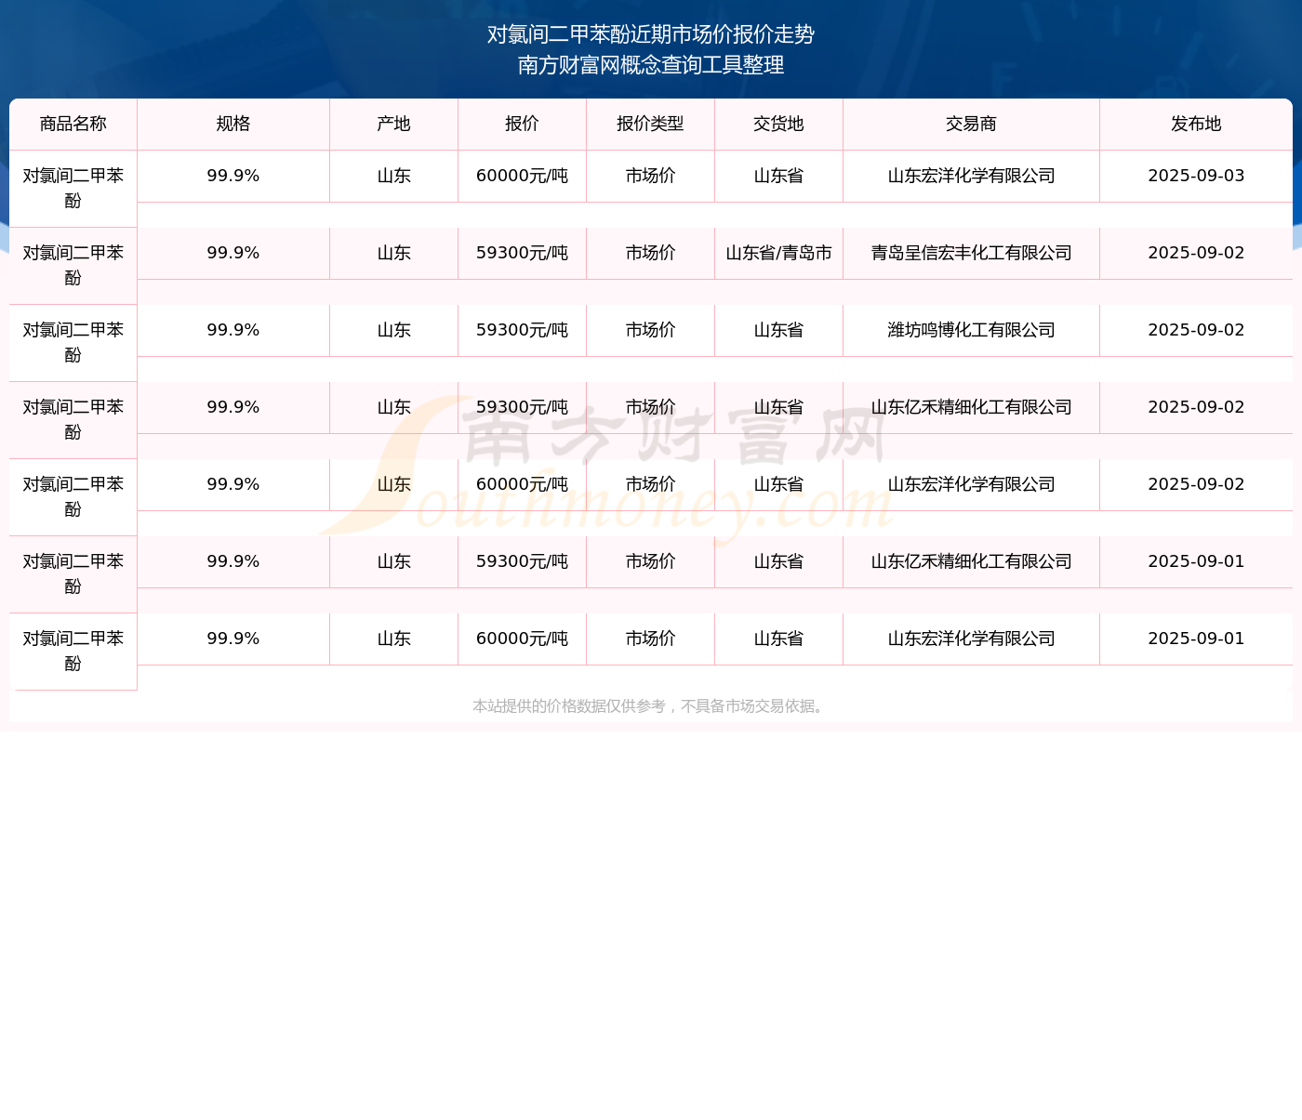1302x1120 pixels.
Task: Click 市场价 in the 潍坊鸣博化工 row
Action: tap(651, 330)
